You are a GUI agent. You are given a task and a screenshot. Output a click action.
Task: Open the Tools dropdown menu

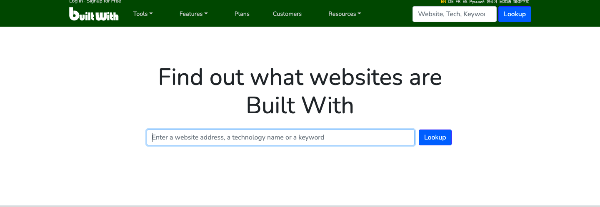[x=142, y=14]
